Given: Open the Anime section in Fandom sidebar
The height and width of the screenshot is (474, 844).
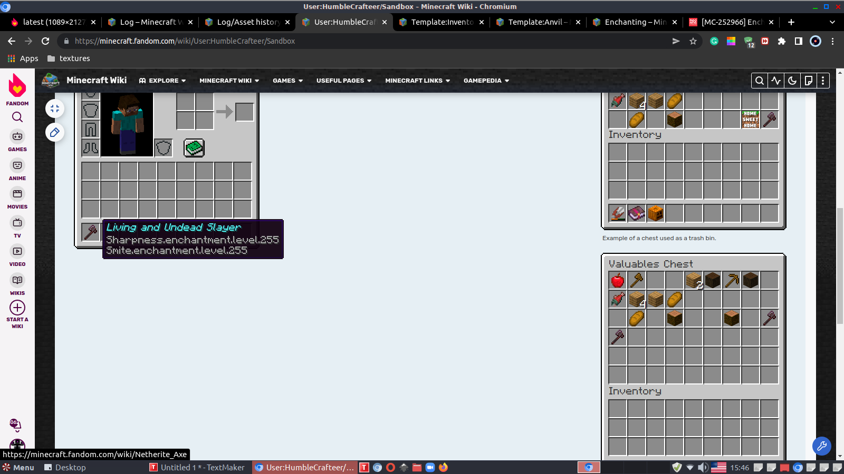Looking at the screenshot, I should coord(17,170).
